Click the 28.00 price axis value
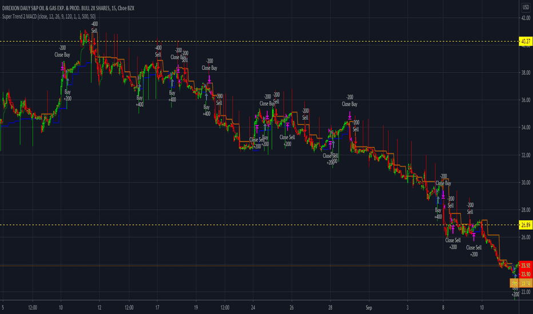Viewport: 533px width, 314px height. (526, 210)
